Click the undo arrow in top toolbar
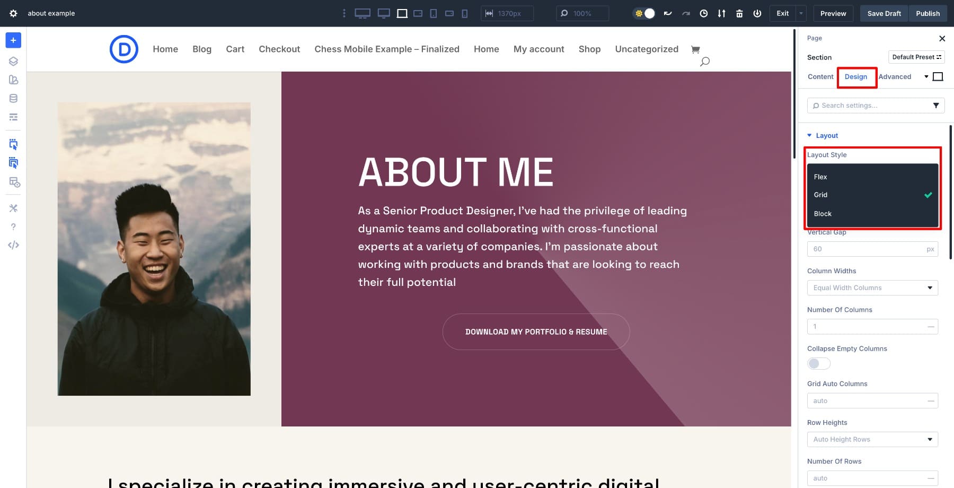 tap(668, 13)
